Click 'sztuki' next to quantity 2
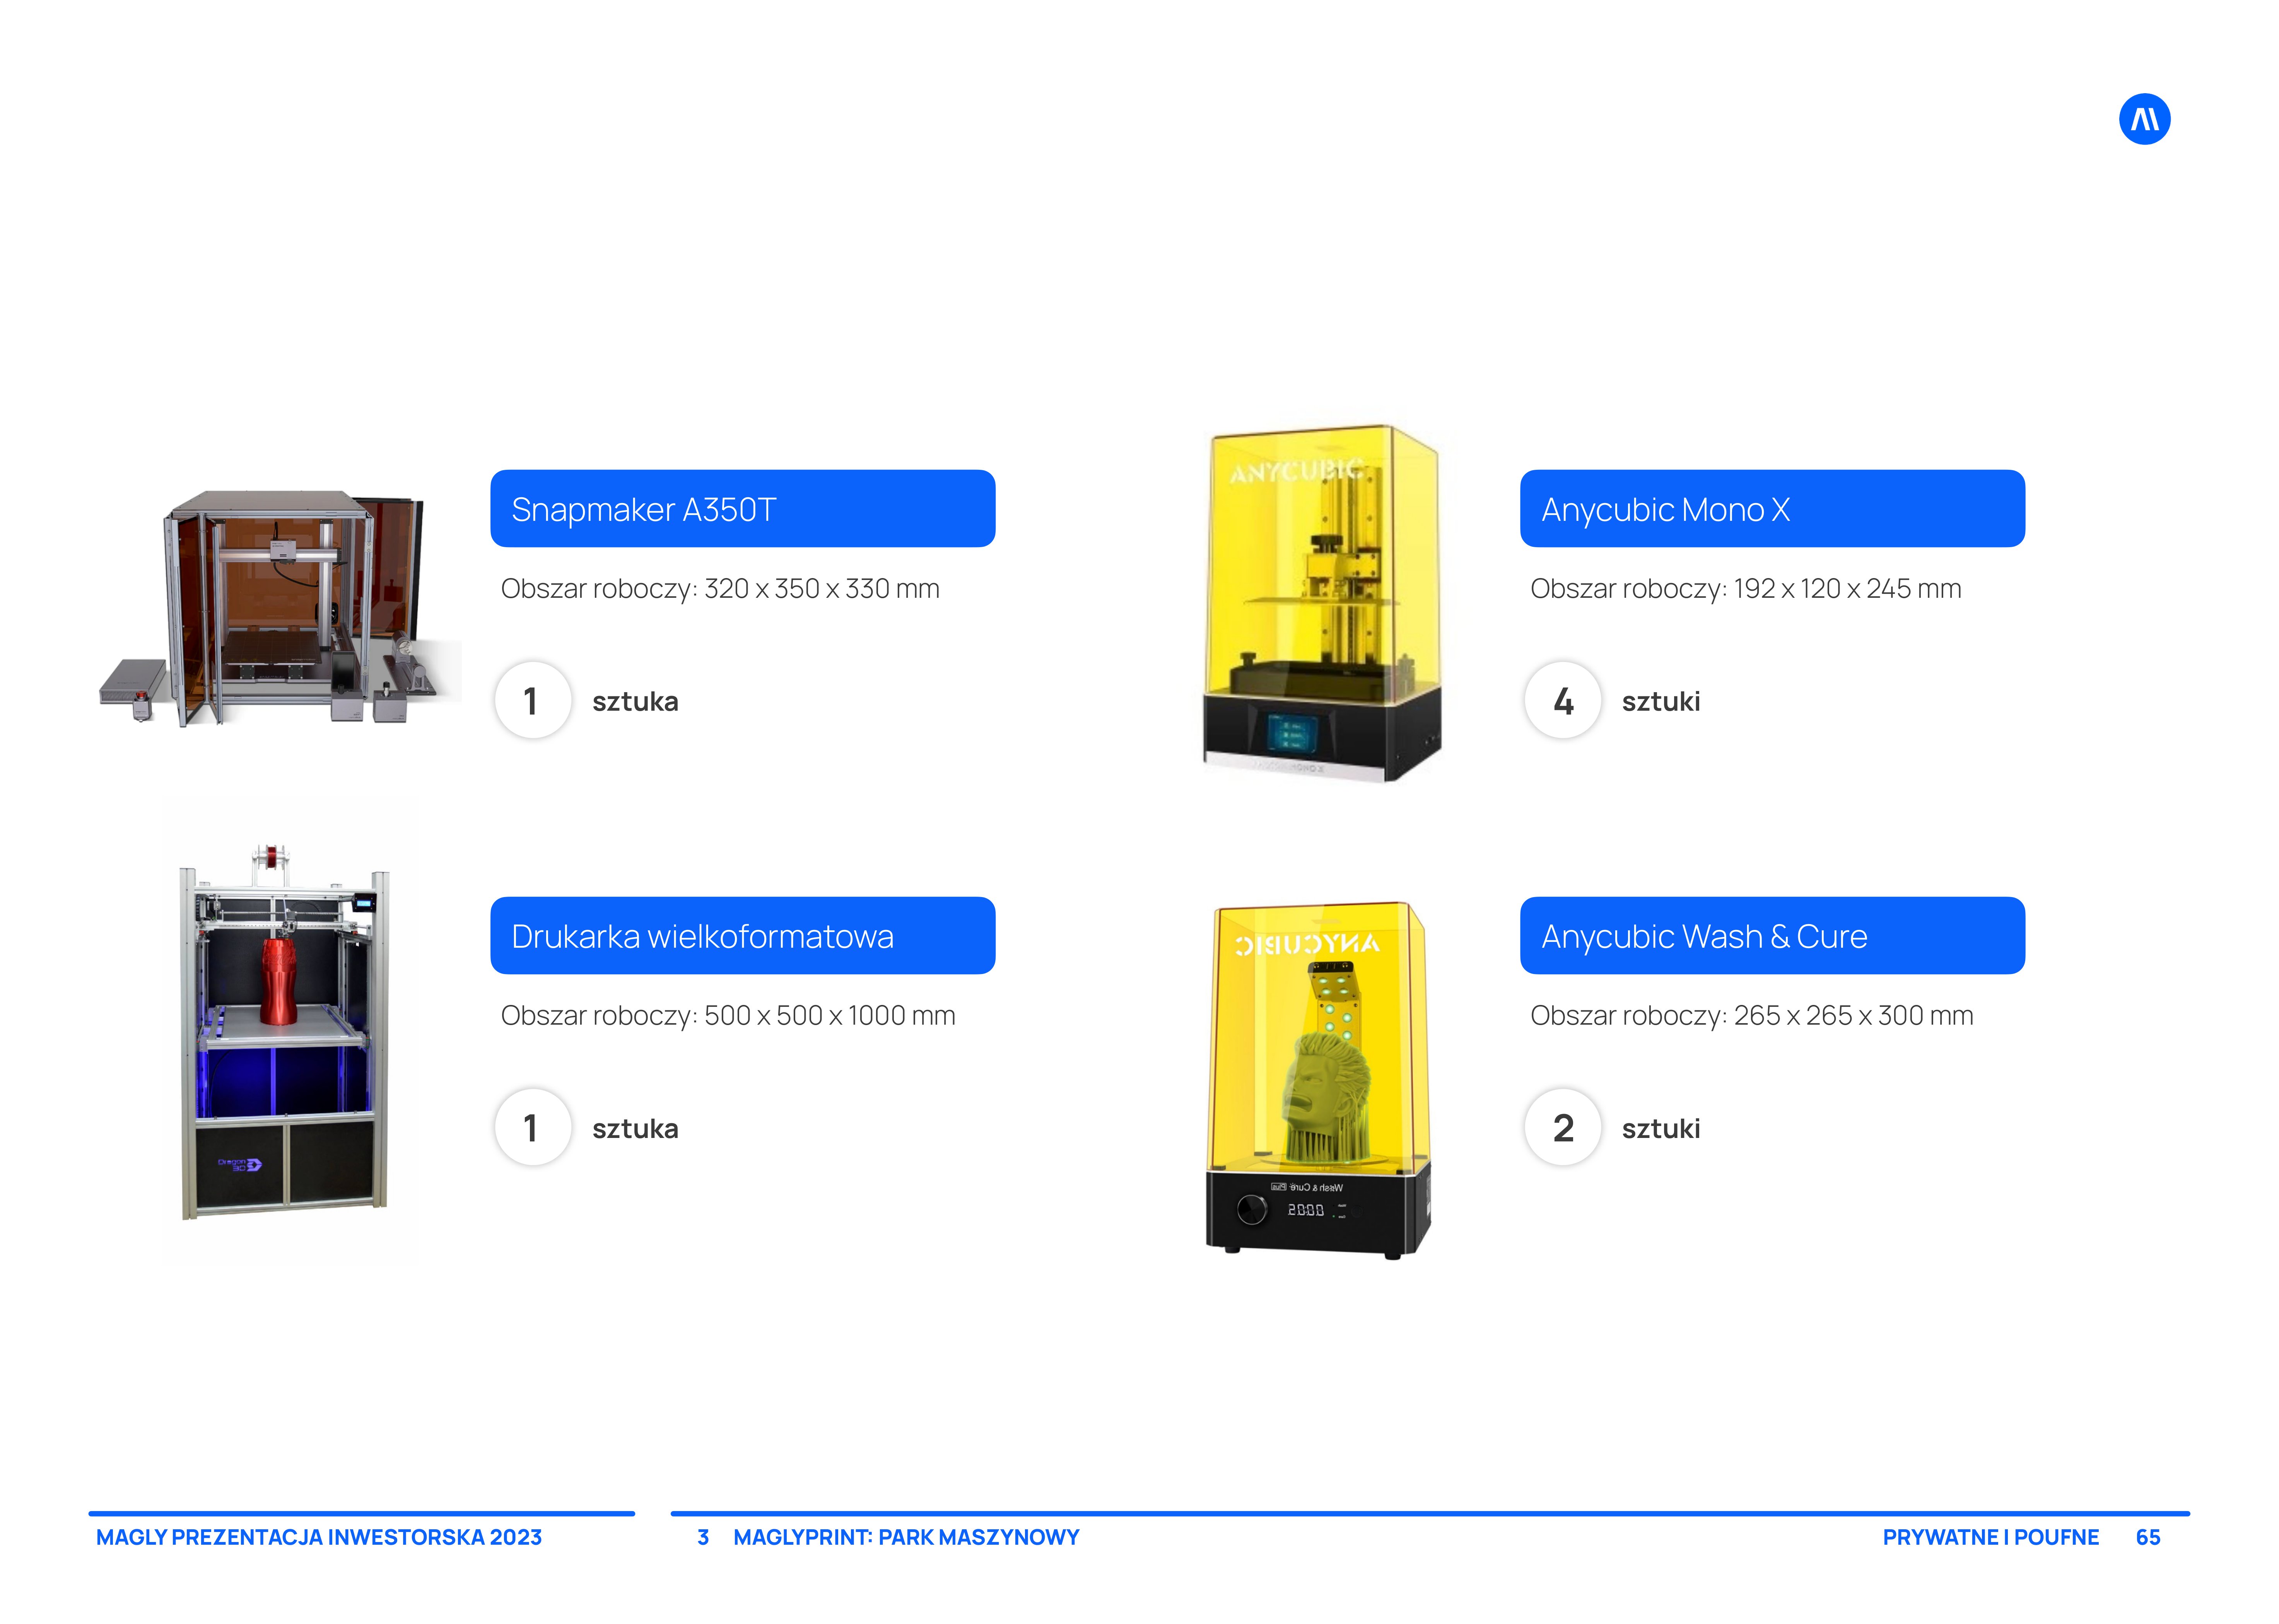 pos(1661,1129)
